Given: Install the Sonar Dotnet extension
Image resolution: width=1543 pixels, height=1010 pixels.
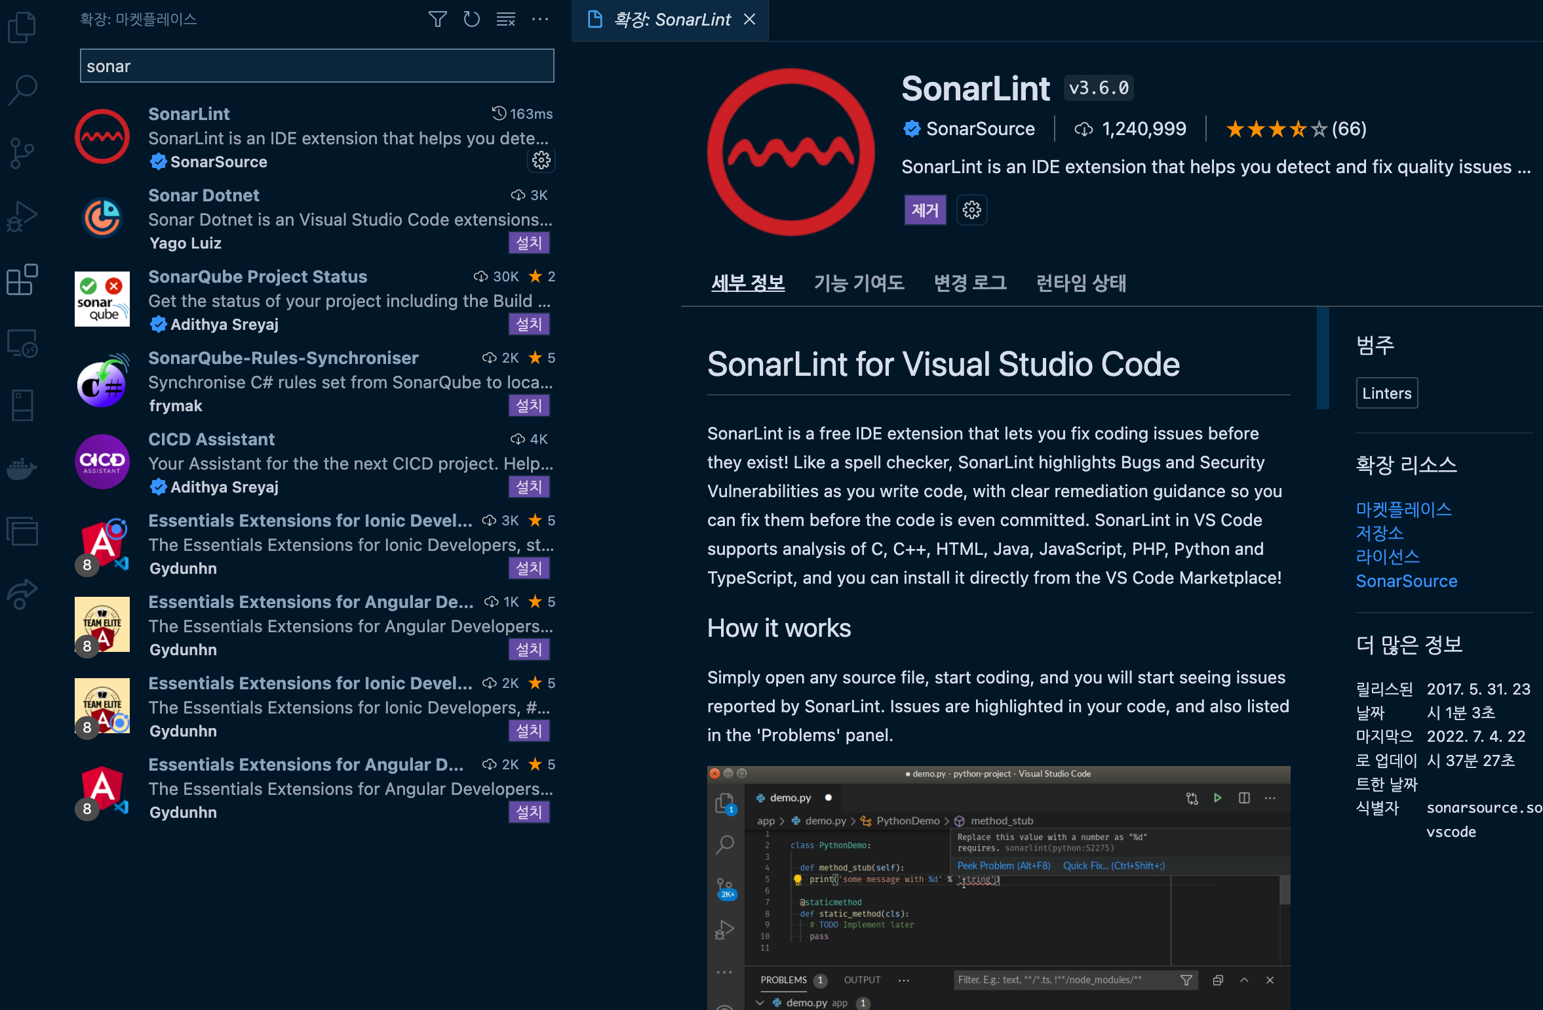Looking at the screenshot, I should [529, 243].
